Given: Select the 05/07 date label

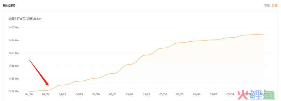Looking at the screenshot, I should tap(213, 94).
